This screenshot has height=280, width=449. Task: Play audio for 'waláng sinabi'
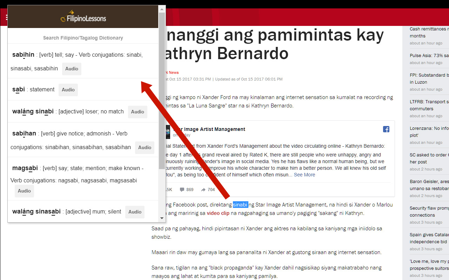point(138,112)
